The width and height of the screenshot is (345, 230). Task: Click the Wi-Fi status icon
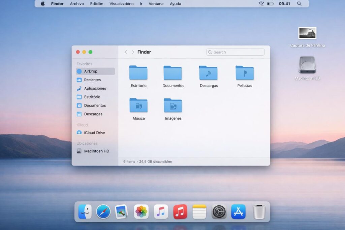point(261,3)
